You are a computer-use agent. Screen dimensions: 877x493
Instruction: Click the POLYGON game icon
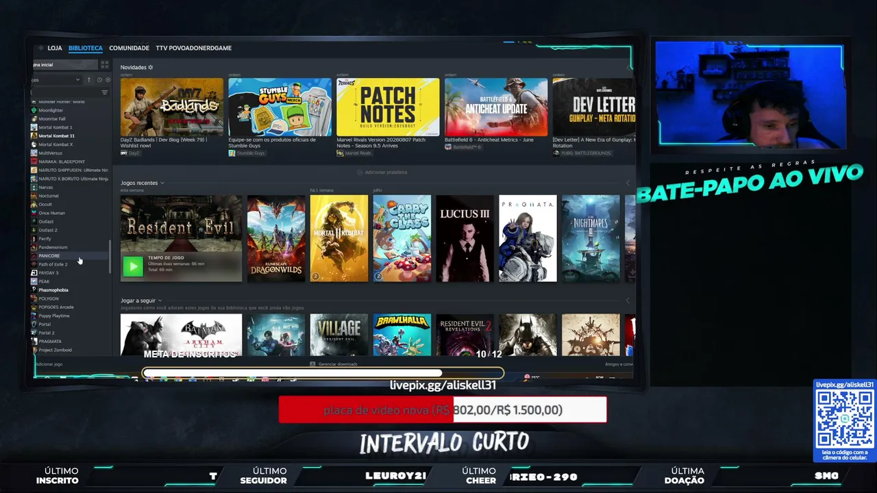34,299
